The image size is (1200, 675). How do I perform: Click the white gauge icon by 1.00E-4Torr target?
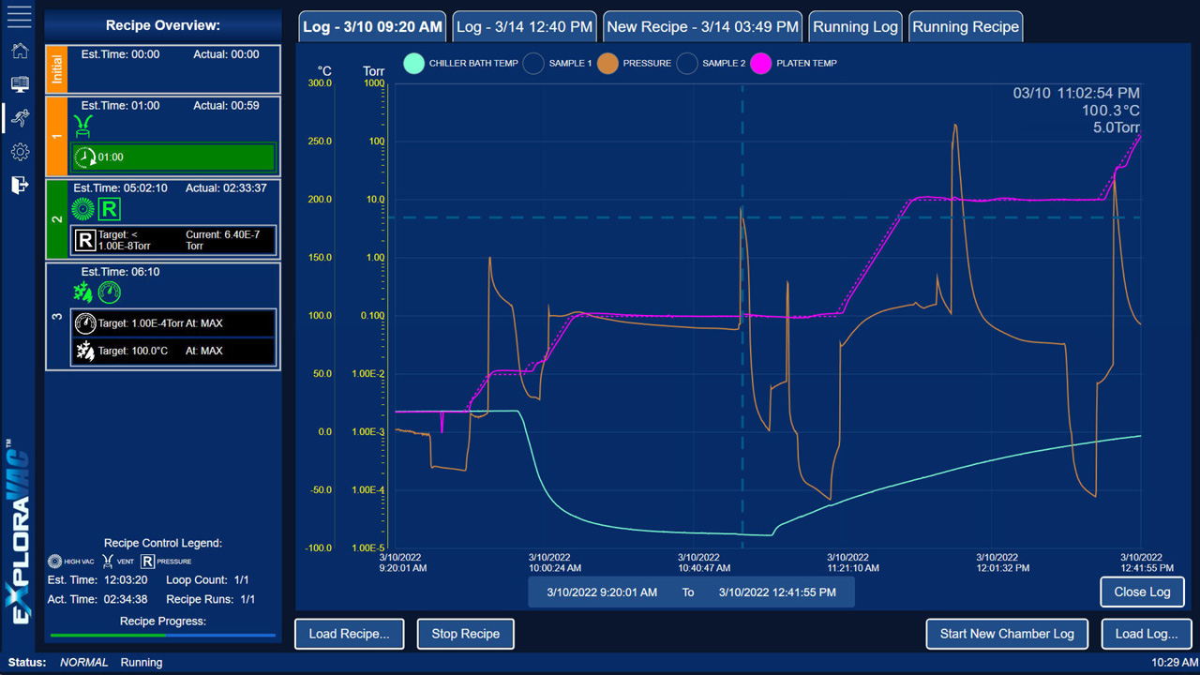pyautogui.click(x=85, y=323)
